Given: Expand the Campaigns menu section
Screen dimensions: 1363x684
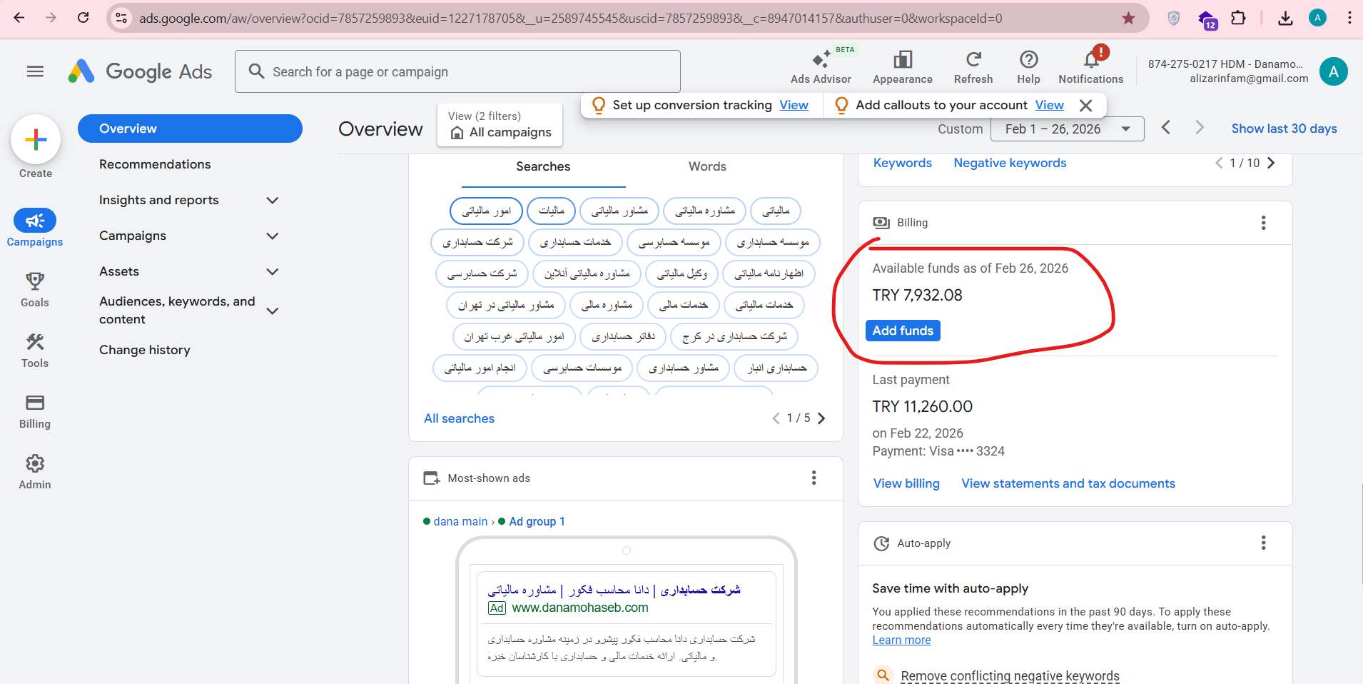Looking at the screenshot, I should click(272, 236).
